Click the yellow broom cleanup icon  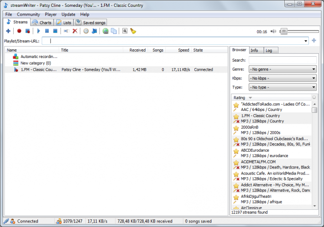(x=133, y=31)
